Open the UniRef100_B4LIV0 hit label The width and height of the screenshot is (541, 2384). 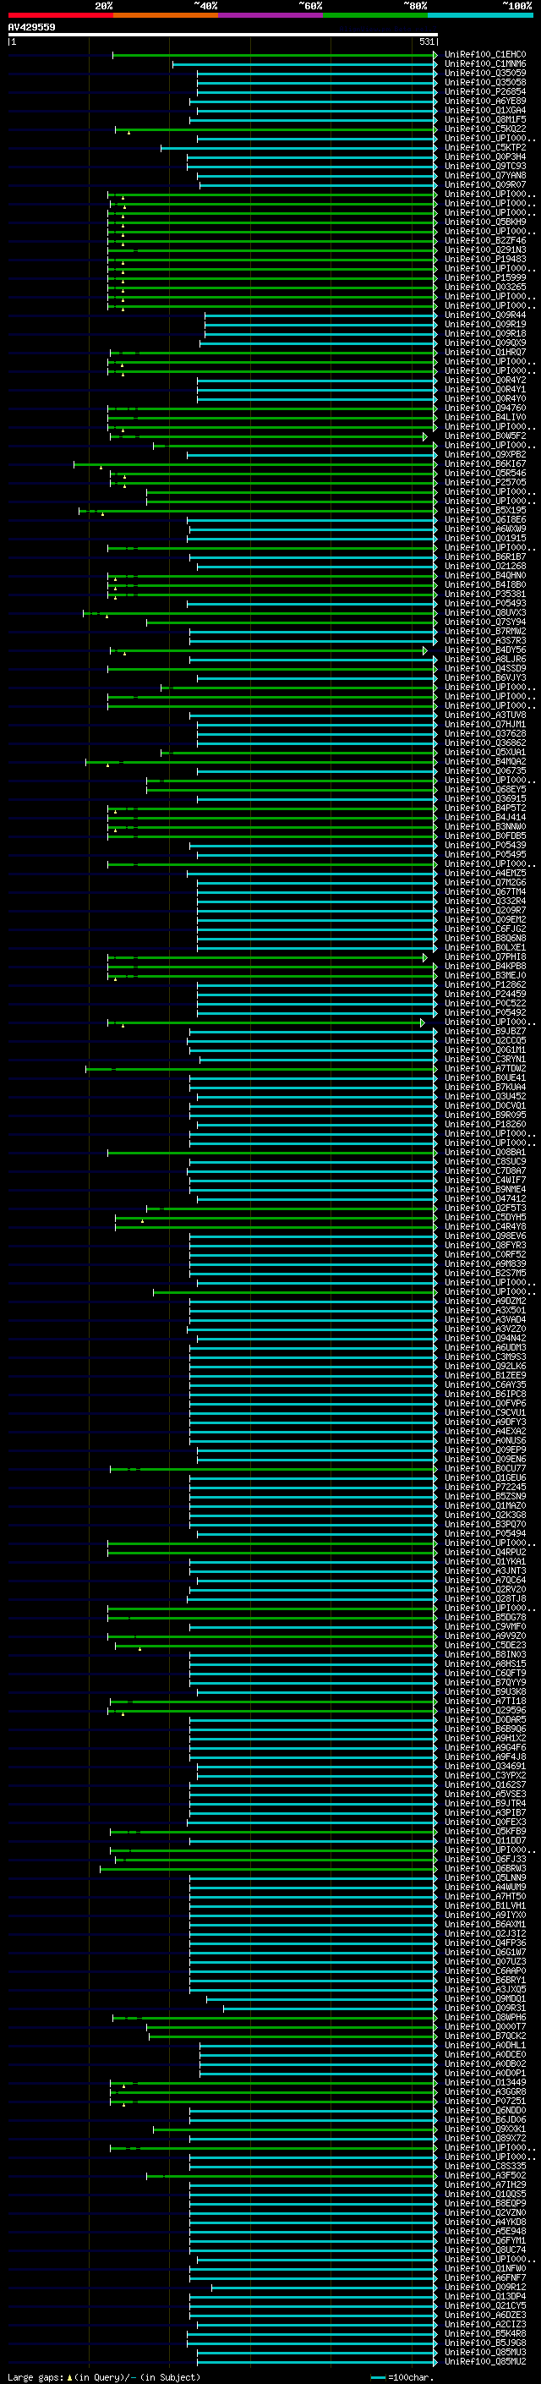click(x=484, y=418)
